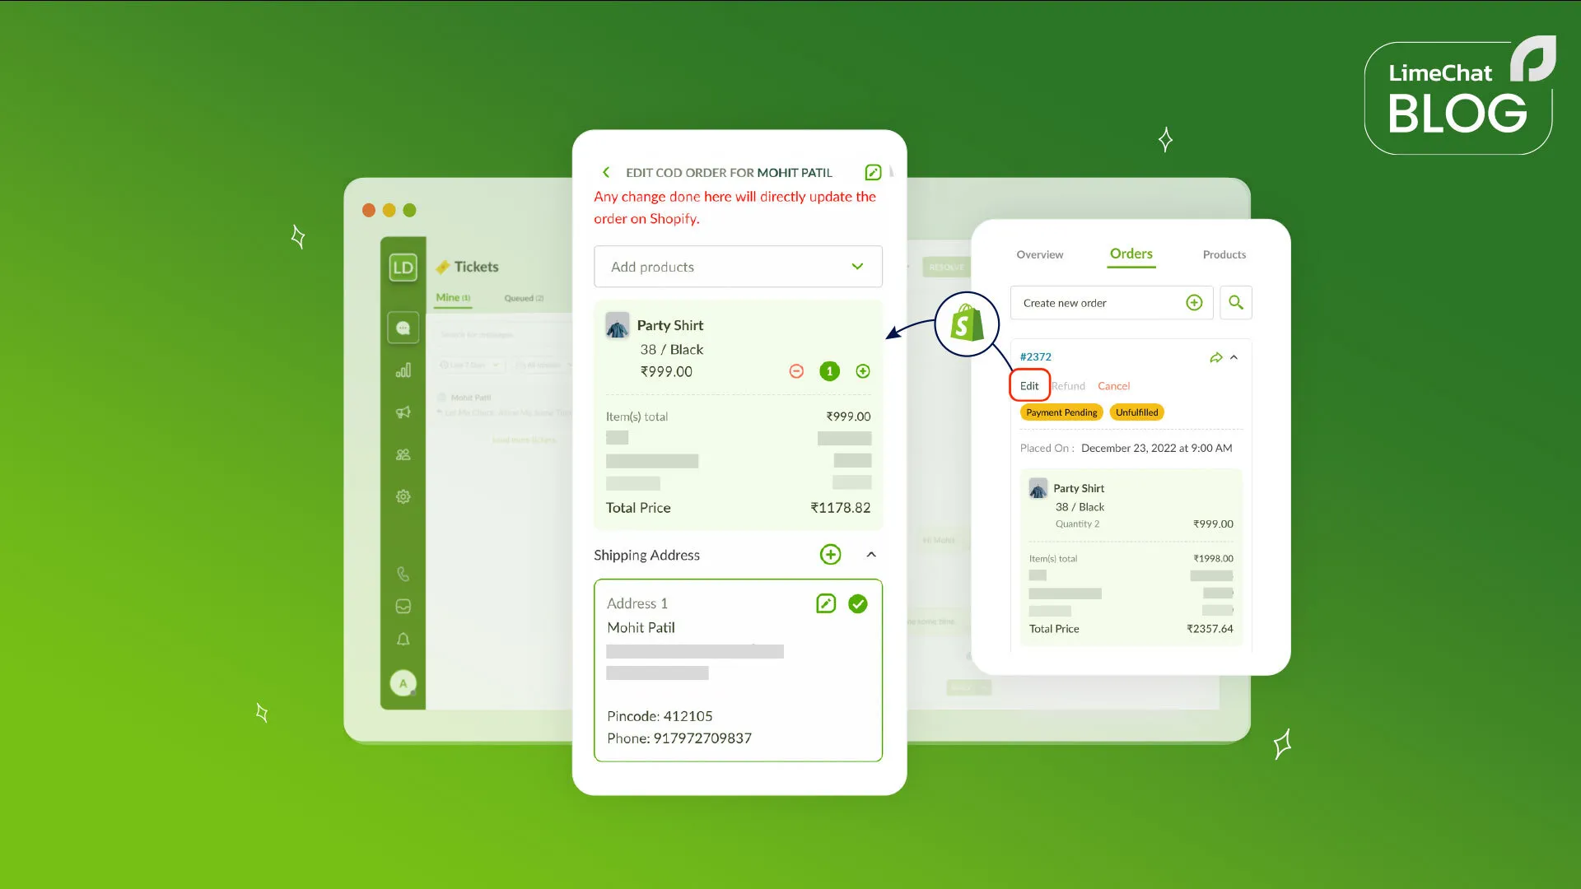Click the phone icon in sidebar

403,573
